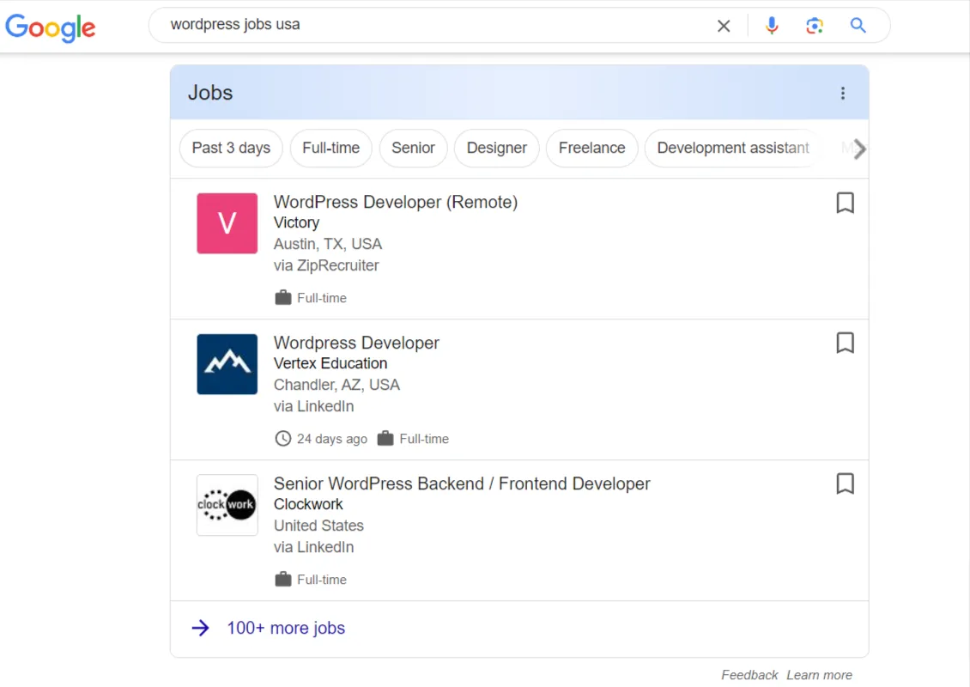
Task: Click the Clockwork company logo
Action: 227,505
